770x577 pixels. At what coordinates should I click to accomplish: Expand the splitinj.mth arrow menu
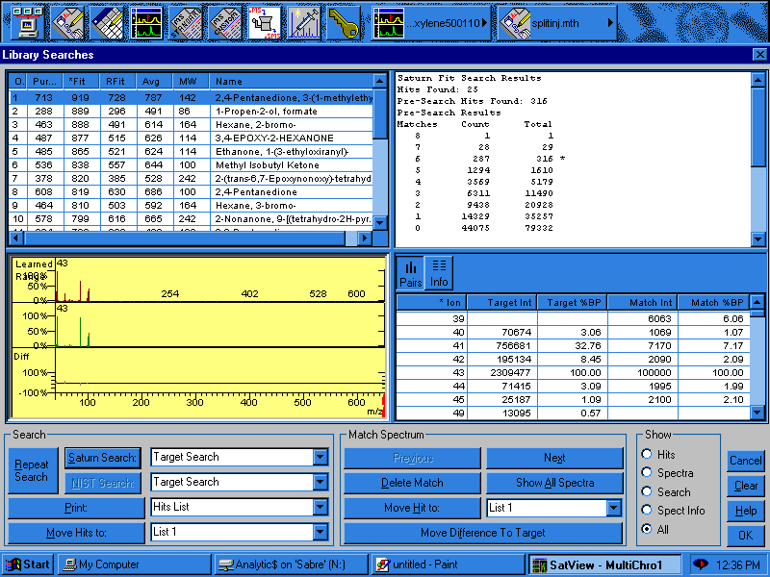pyautogui.click(x=610, y=23)
